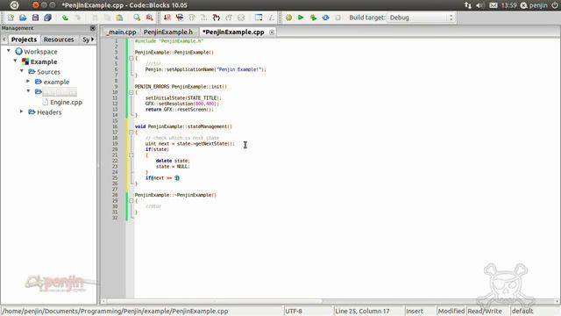561x316 pixels.
Task: Fold the init() function code block
Action: click(x=131, y=92)
